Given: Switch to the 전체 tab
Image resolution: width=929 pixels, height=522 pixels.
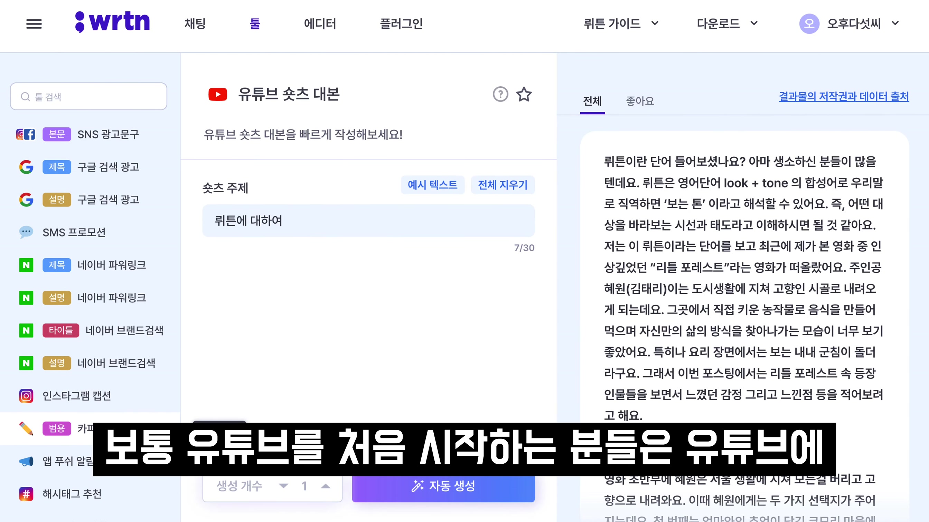Looking at the screenshot, I should point(592,101).
